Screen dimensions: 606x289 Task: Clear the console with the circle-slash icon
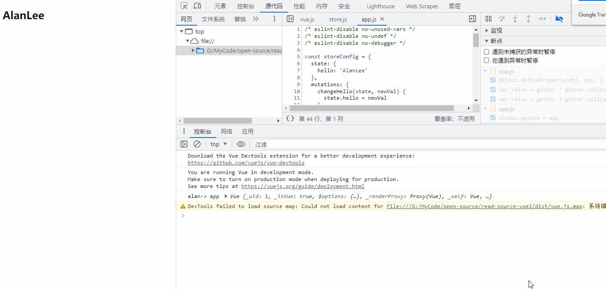coord(197,144)
